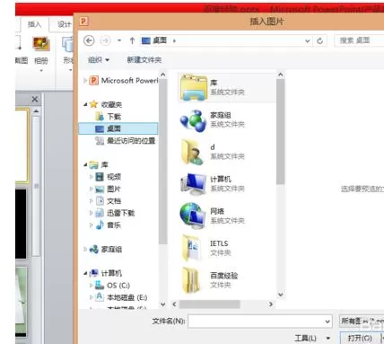Image resolution: width=384 pixels, height=344 pixels.
Task: Switch to PowerPoint 插入 ribbon tab
Action: pyautogui.click(x=34, y=24)
